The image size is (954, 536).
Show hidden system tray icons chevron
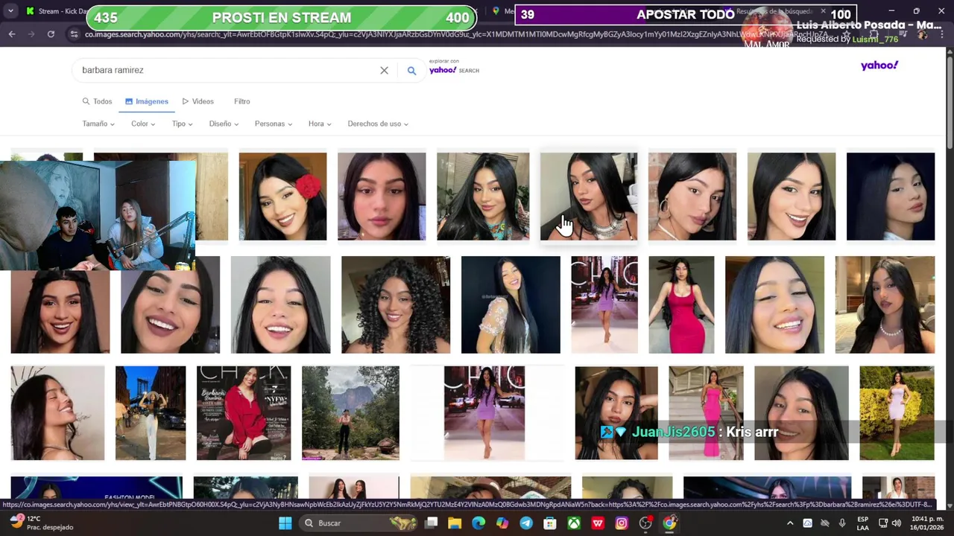tap(790, 523)
